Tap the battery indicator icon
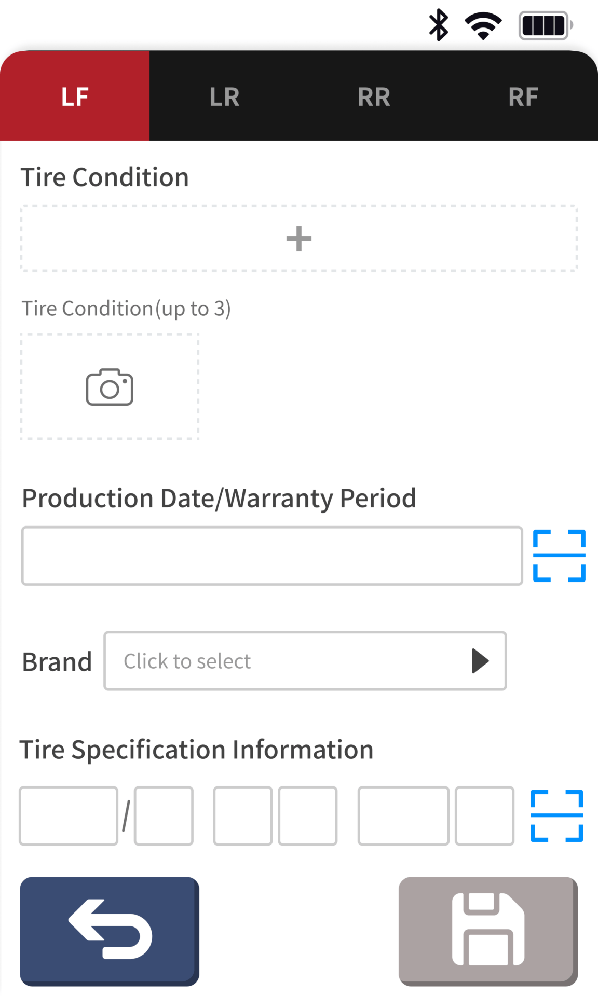Screen dimensions: 598x996 point(545,25)
